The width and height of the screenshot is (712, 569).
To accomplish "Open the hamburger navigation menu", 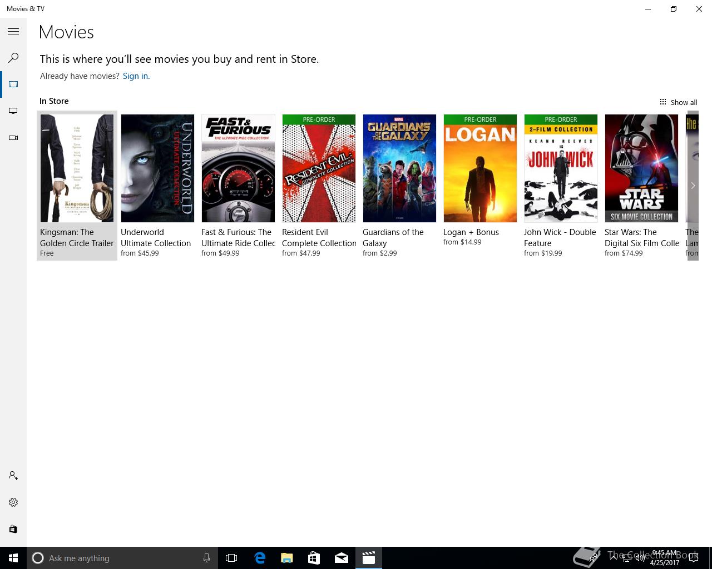I will click(x=13, y=32).
